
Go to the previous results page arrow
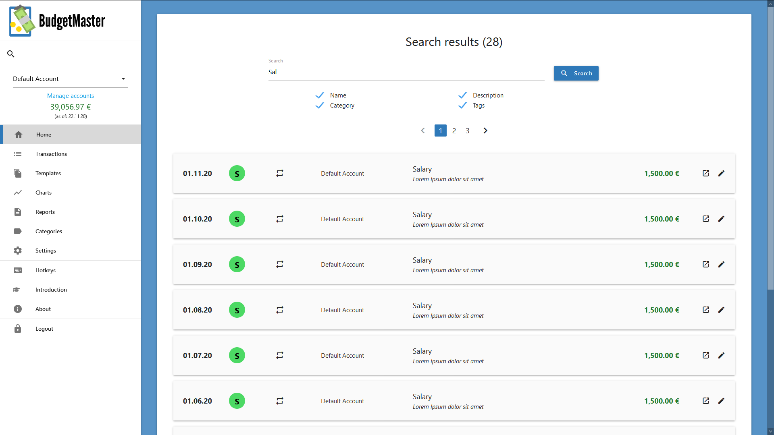pos(423,130)
